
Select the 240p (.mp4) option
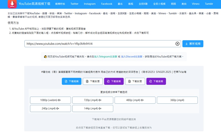pyautogui.click(x=51, y=109)
